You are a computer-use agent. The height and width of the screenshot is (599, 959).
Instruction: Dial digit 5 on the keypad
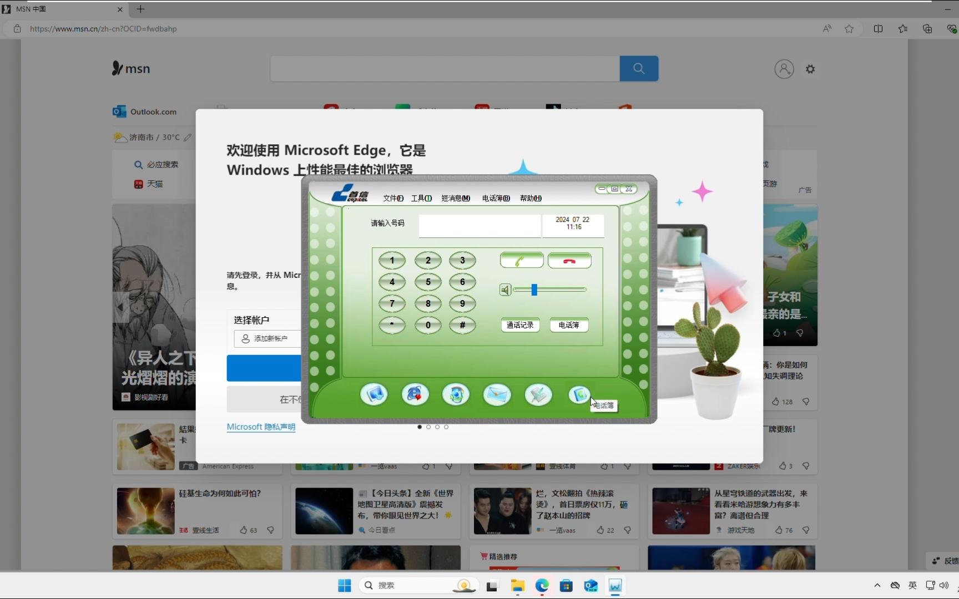[x=428, y=282]
